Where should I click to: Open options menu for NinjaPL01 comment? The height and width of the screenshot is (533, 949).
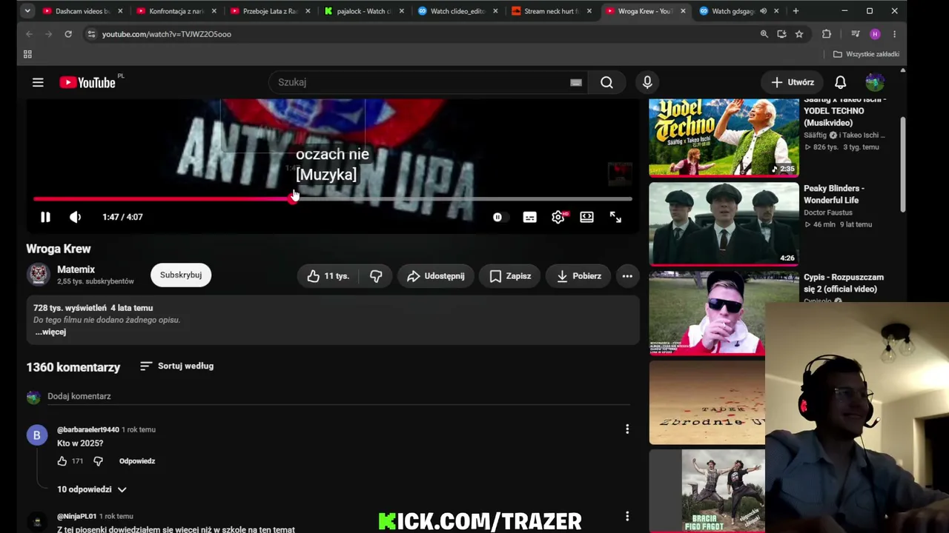pos(627,517)
